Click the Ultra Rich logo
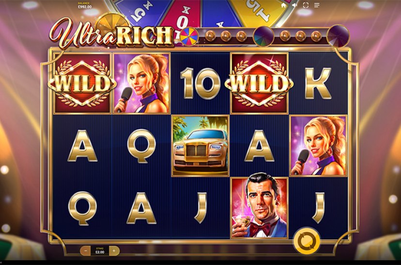 point(111,33)
